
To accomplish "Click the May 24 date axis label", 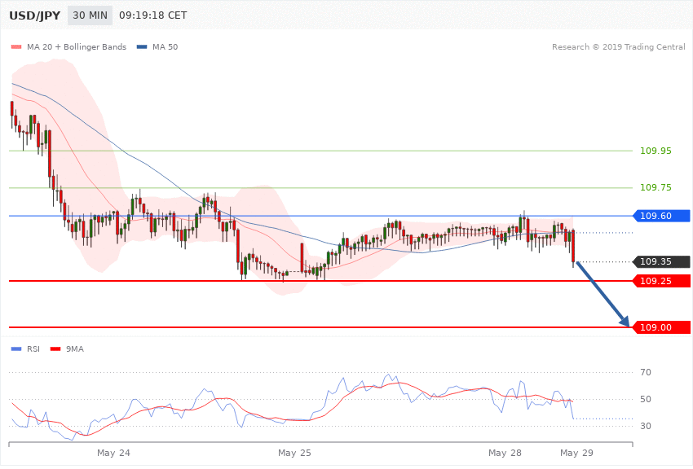I will pyautogui.click(x=113, y=453).
